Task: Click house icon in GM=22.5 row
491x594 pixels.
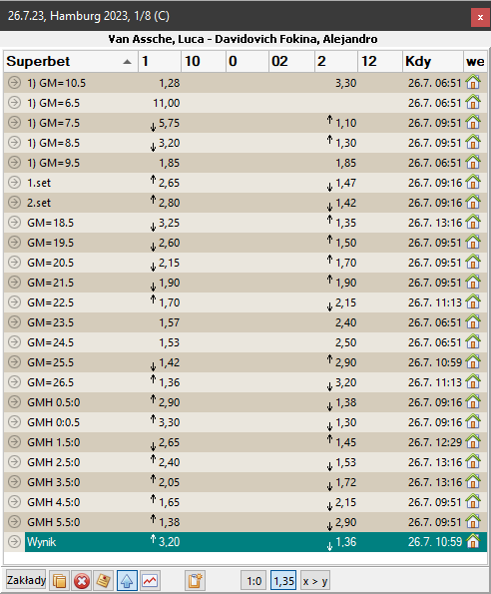Action: click(x=473, y=301)
